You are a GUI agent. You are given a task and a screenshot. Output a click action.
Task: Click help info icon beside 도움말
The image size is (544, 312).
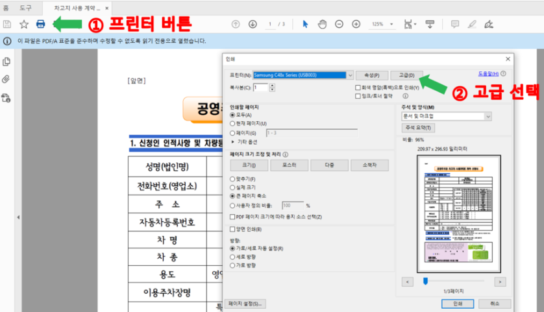503,73
